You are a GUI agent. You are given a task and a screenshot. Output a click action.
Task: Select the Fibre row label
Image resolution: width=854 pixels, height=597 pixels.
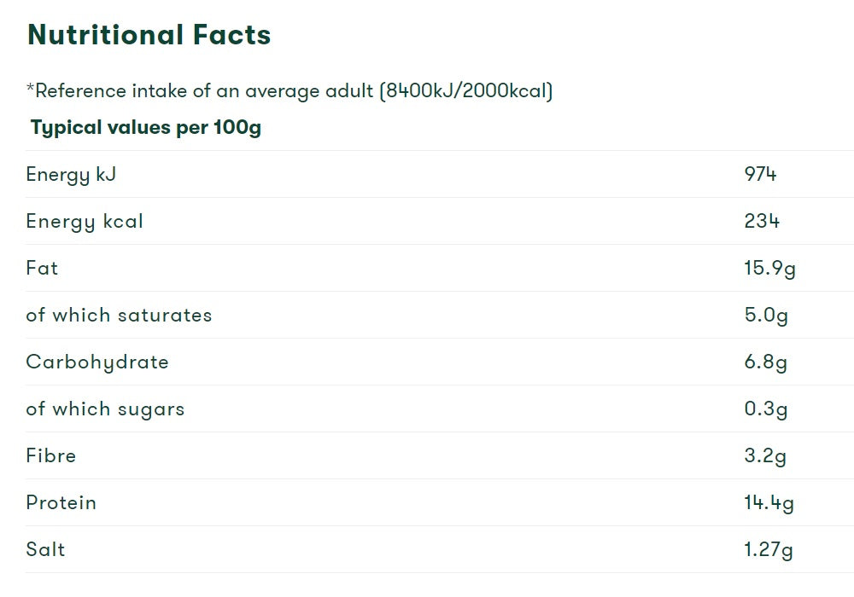(51, 455)
